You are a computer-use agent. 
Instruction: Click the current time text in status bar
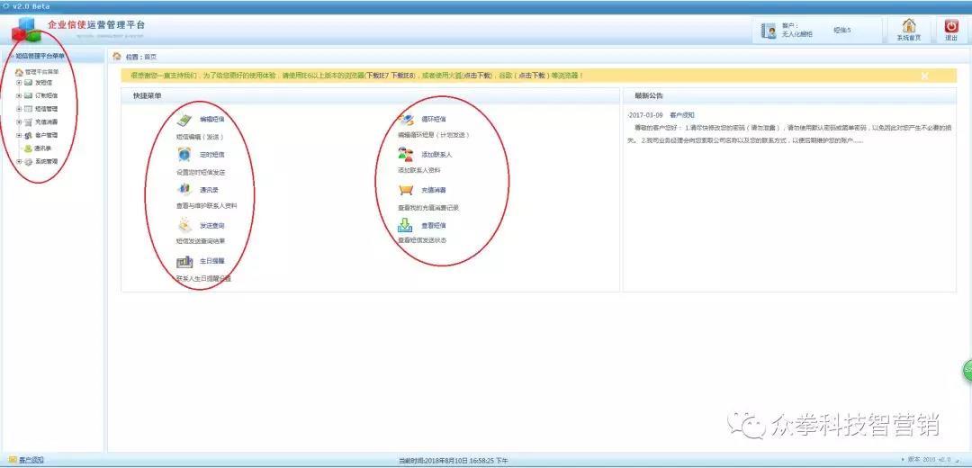(x=453, y=461)
